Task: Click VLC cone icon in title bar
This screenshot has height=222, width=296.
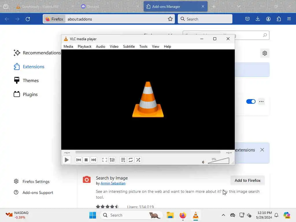Action: tap(66, 39)
